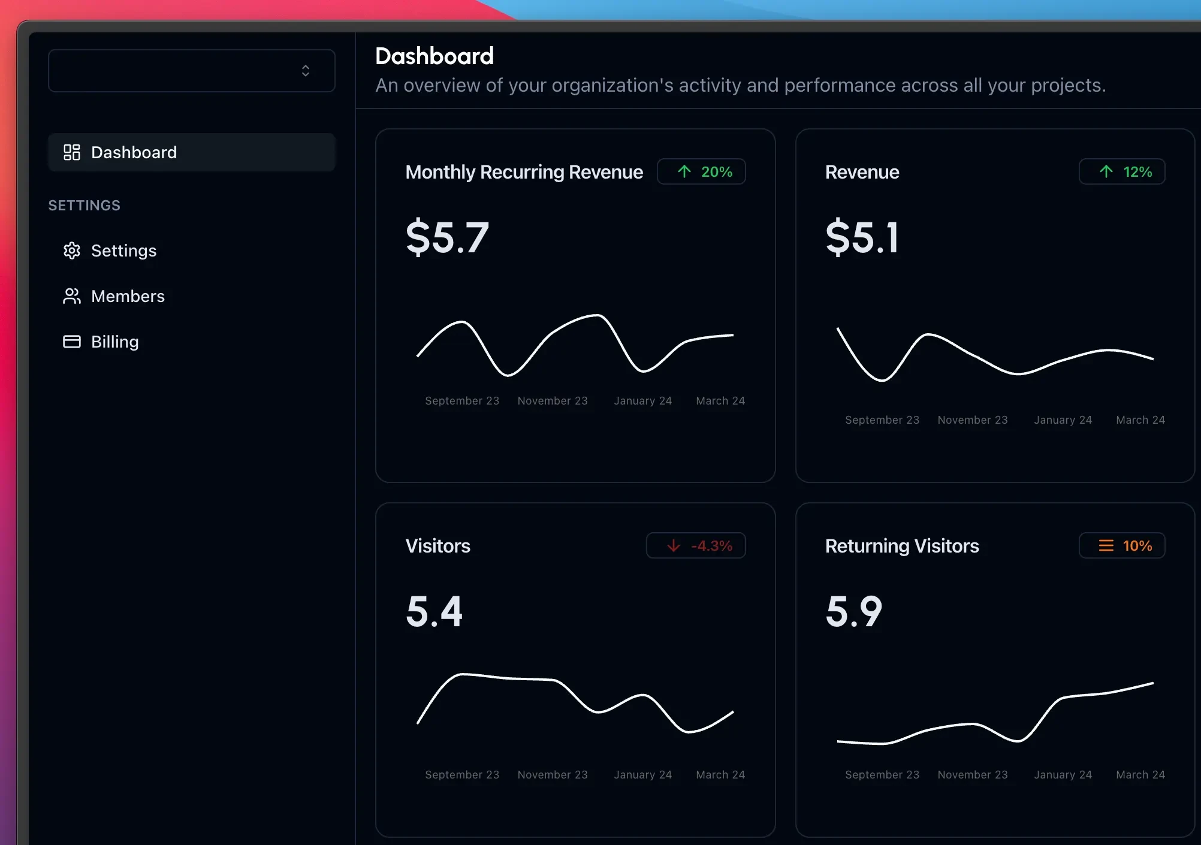Click the Settings gear icon
This screenshot has height=845, width=1201.
[x=73, y=251]
